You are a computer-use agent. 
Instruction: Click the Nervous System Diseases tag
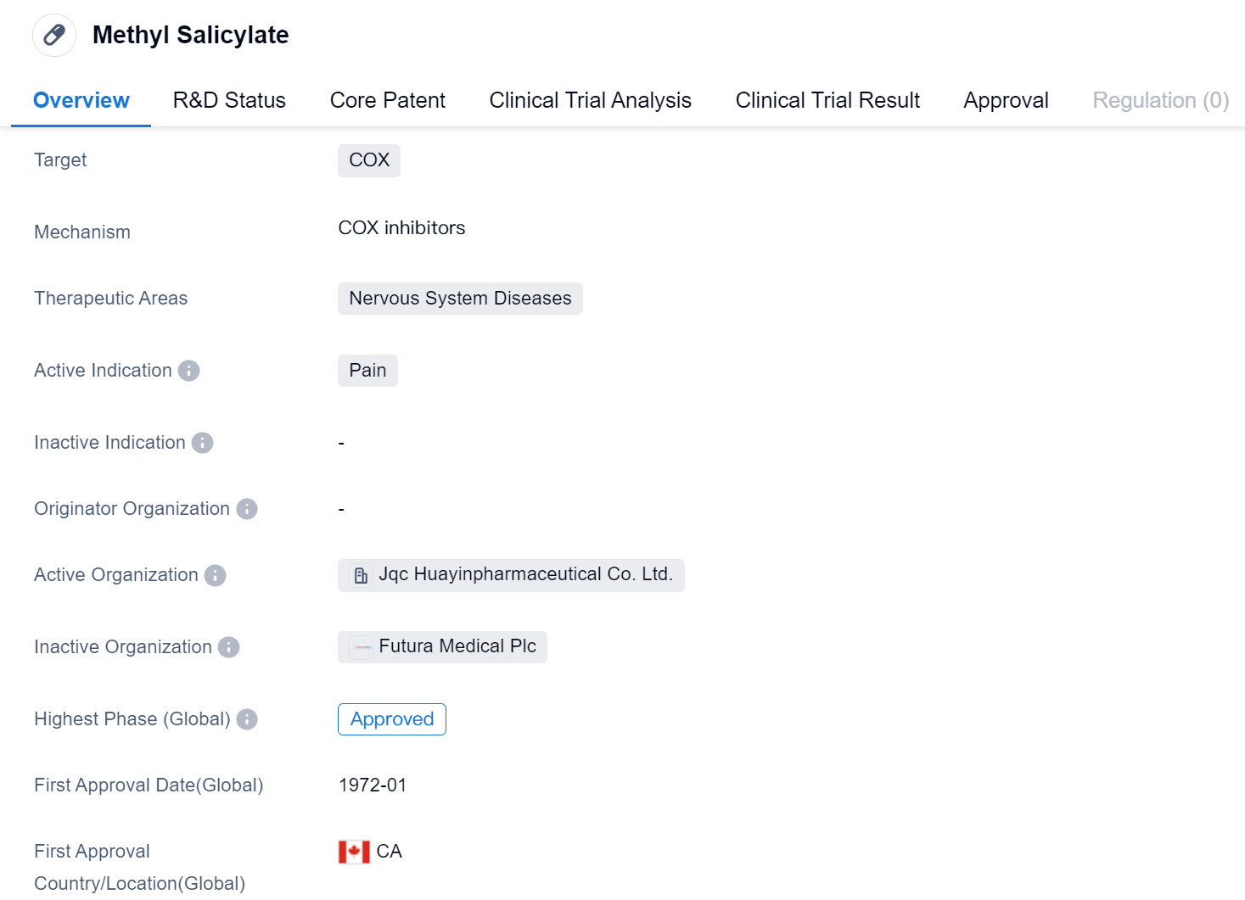click(460, 299)
